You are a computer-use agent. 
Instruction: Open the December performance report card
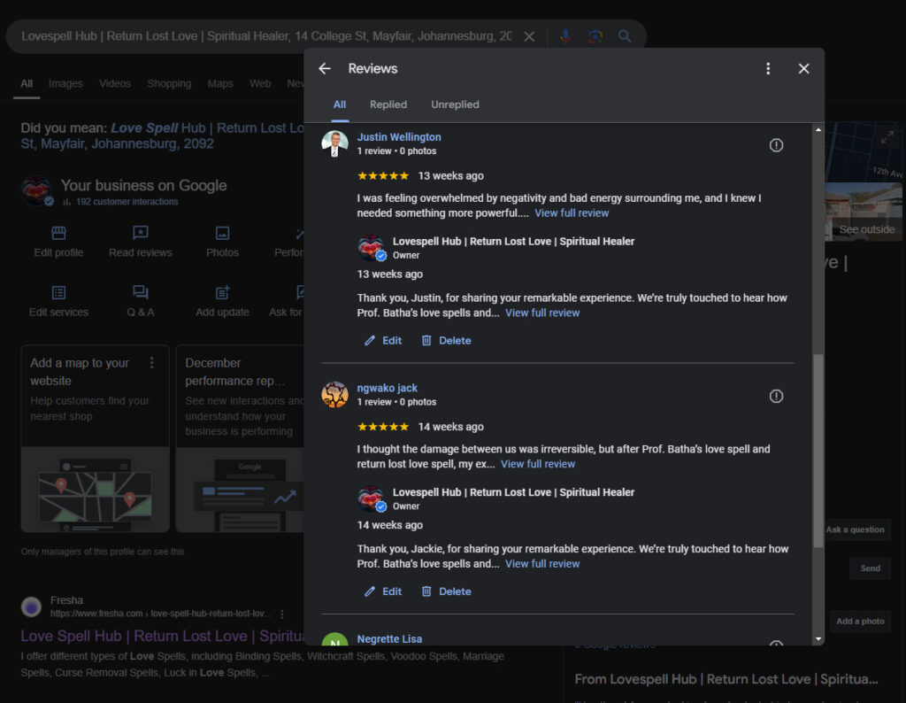tap(240, 438)
